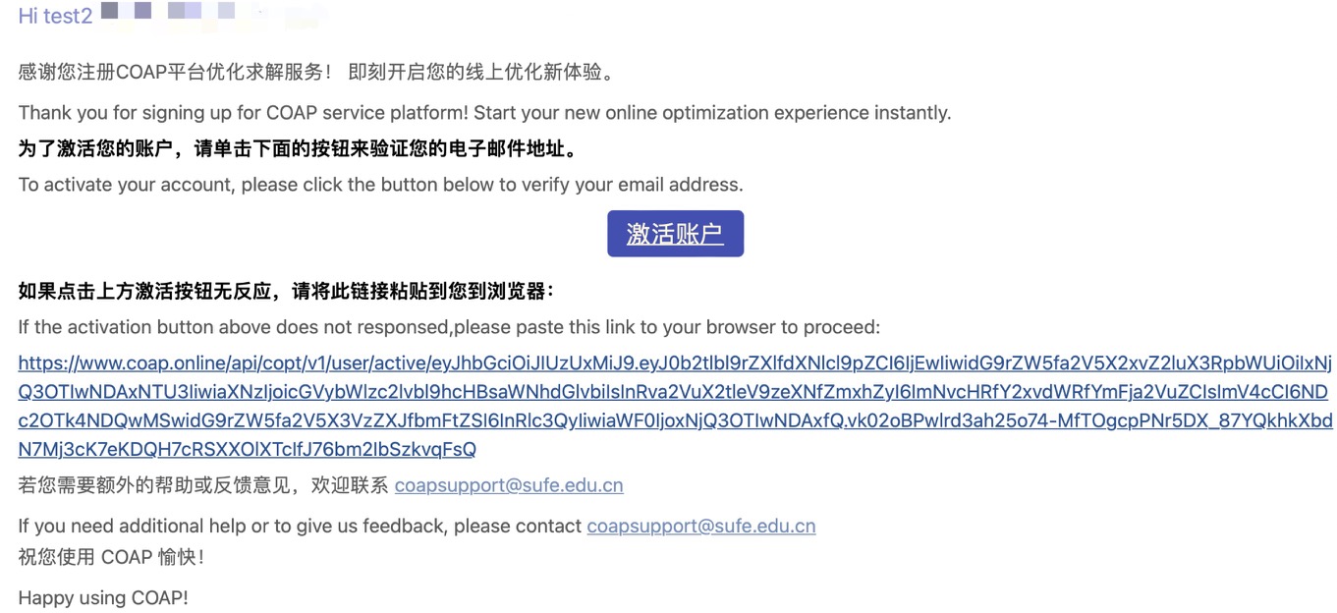Open coapsupport@sufe.edu.cn link after 欢迎联系
The image size is (1337, 613).
(x=509, y=485)
